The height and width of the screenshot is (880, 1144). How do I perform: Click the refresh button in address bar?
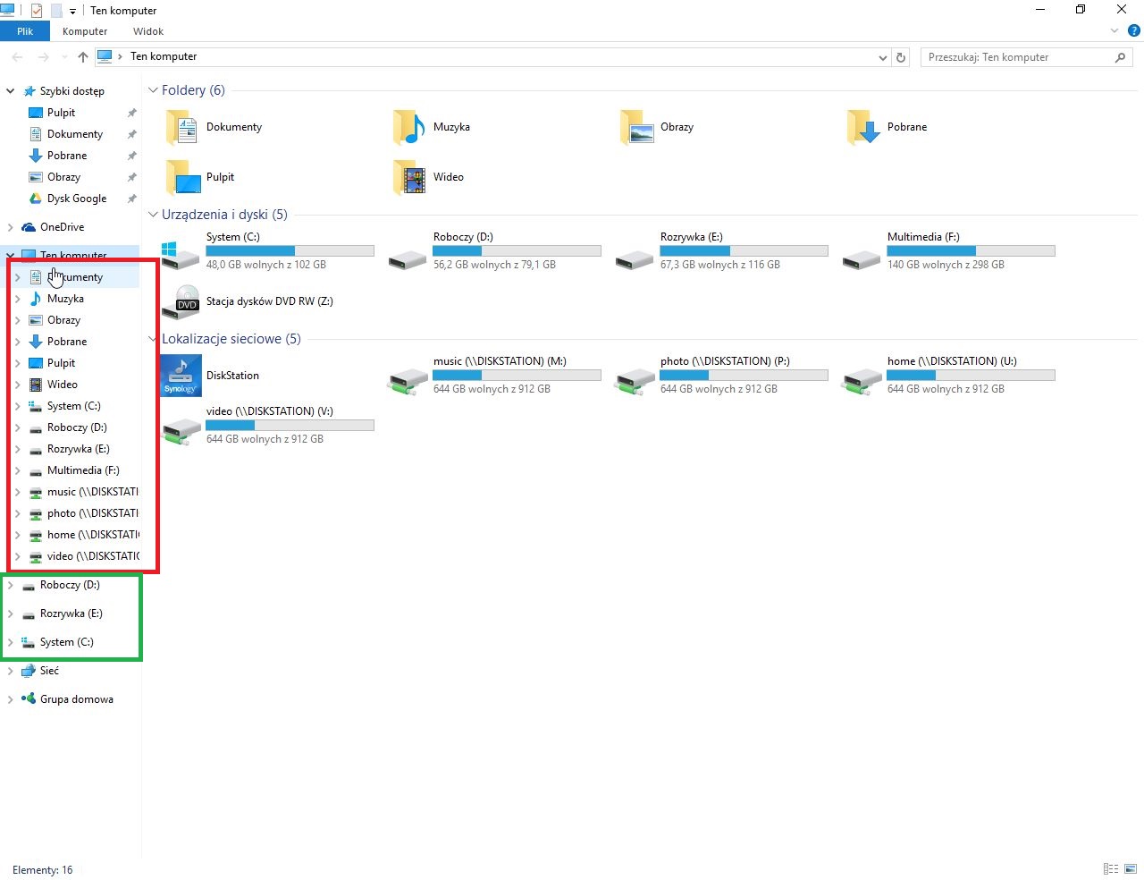901,57
